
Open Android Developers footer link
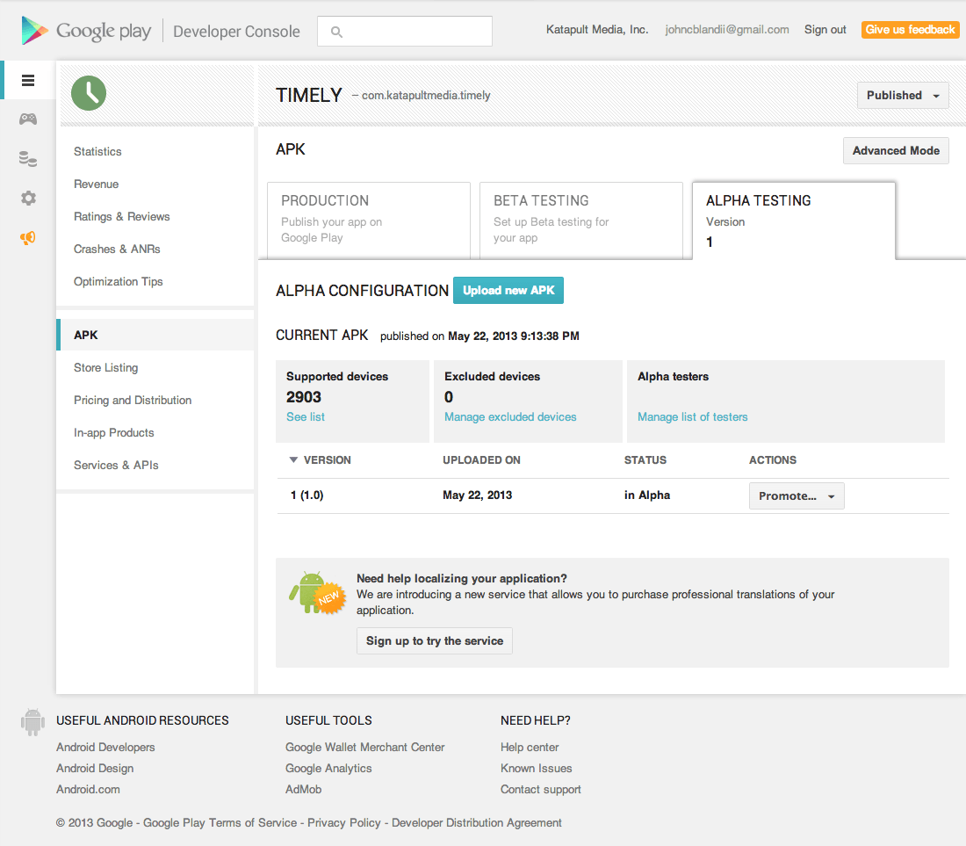pos(105,748)
